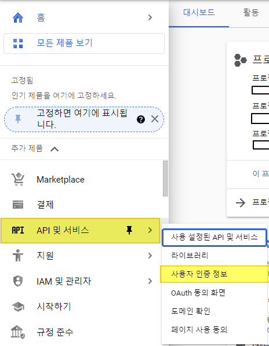This screenshot has height=346, width=269.
Task: Click the project hexagon icon
Action: tap(240, 60)
